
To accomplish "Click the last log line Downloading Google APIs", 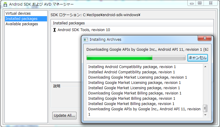I will (144, 112).
